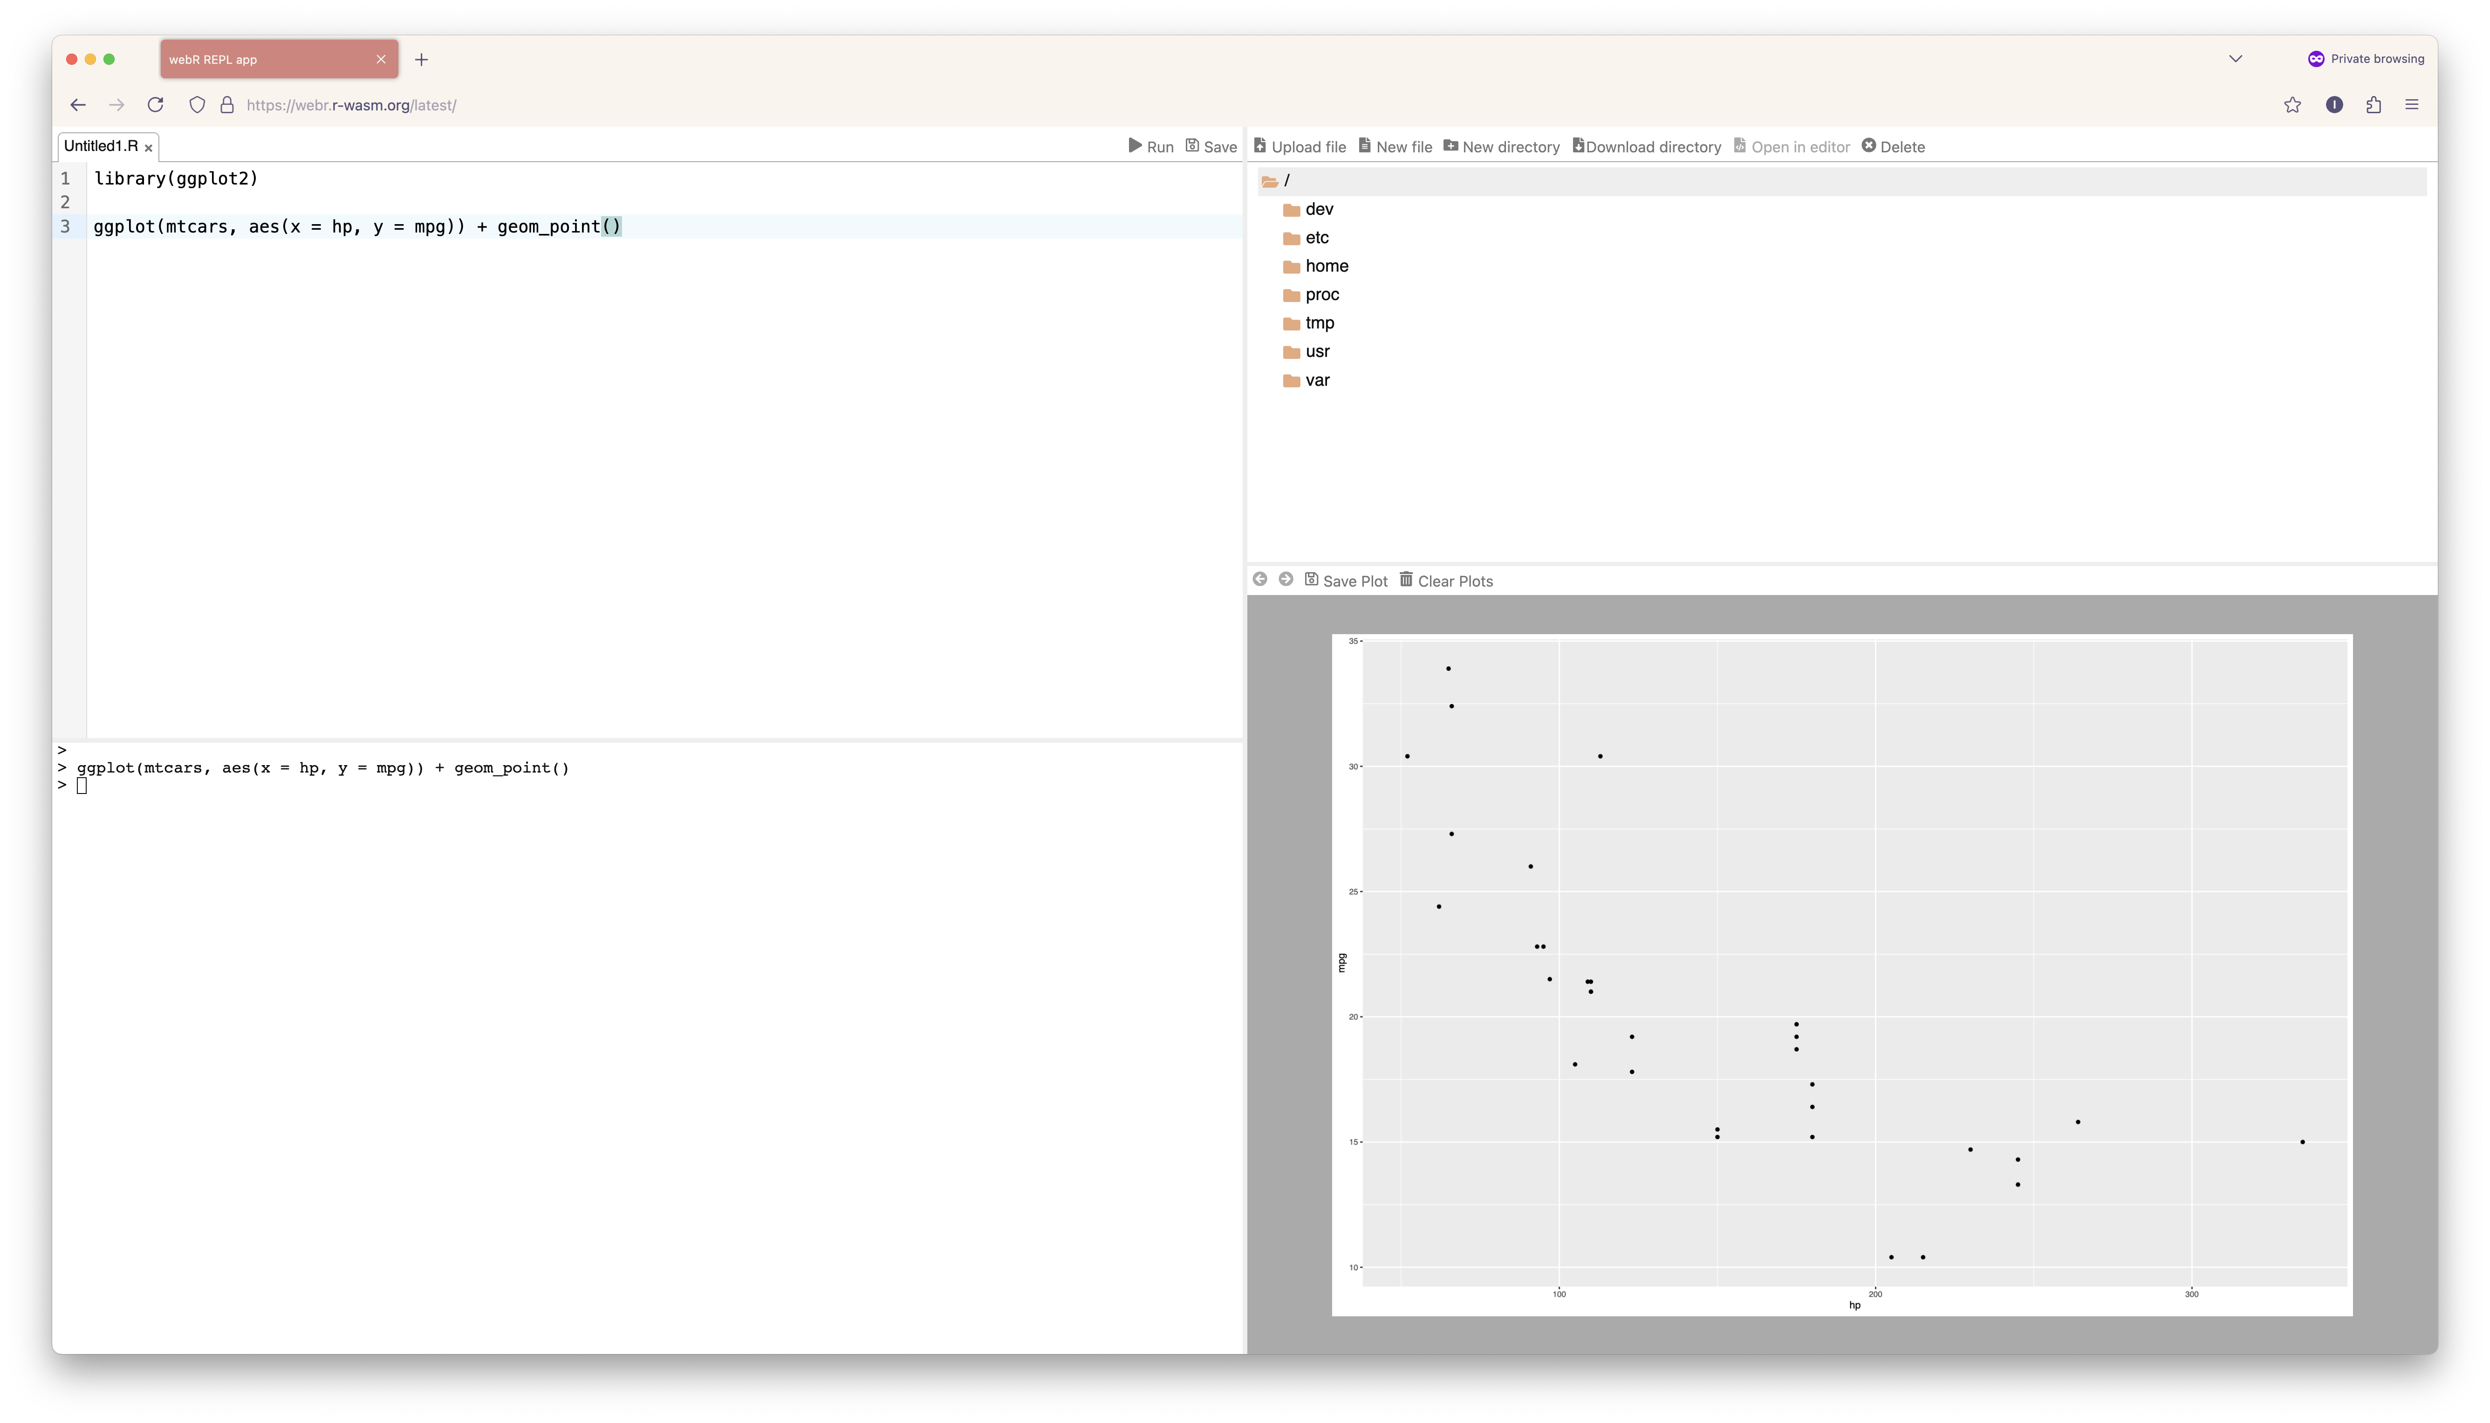
Task: Click Save Plot
Action: click(1346, 581)
